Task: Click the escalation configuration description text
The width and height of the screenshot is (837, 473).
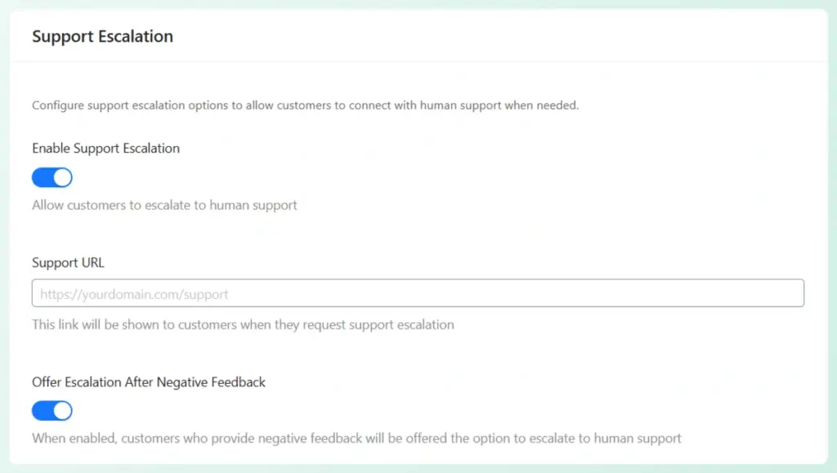Action: pyautogui.click(x=305, y=105)
